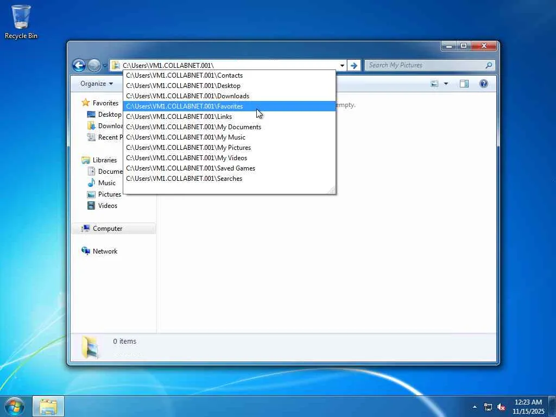The width and height of the screenshot is (556, 417).
Task: Click the pictures folder icon in details pane
Action: click(90, 347)
